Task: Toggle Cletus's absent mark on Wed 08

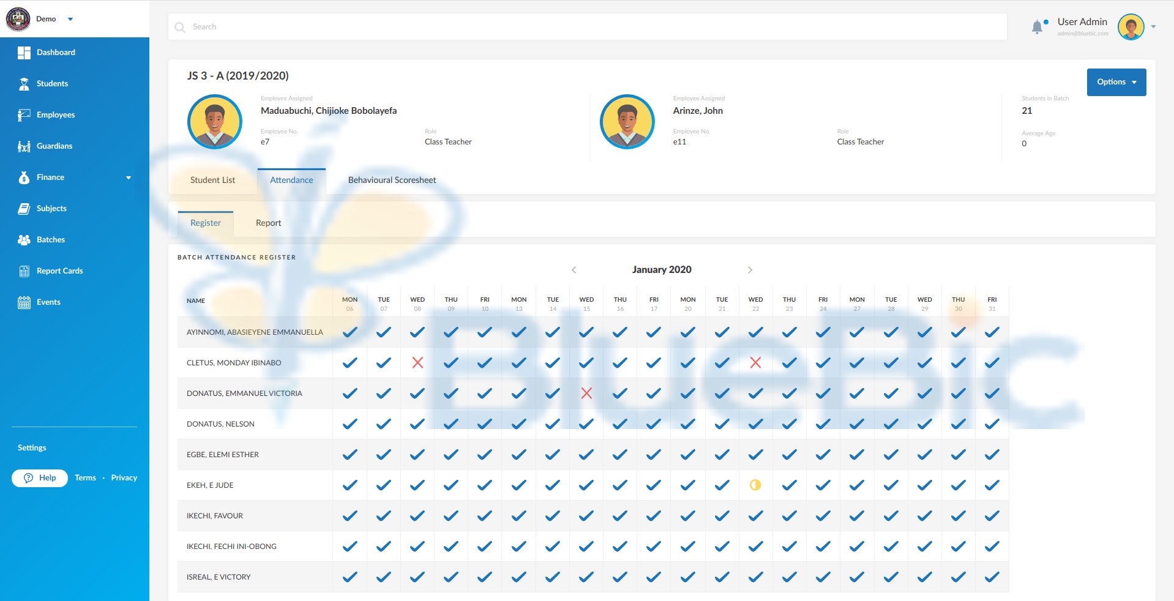Action: tap(417, 363)
